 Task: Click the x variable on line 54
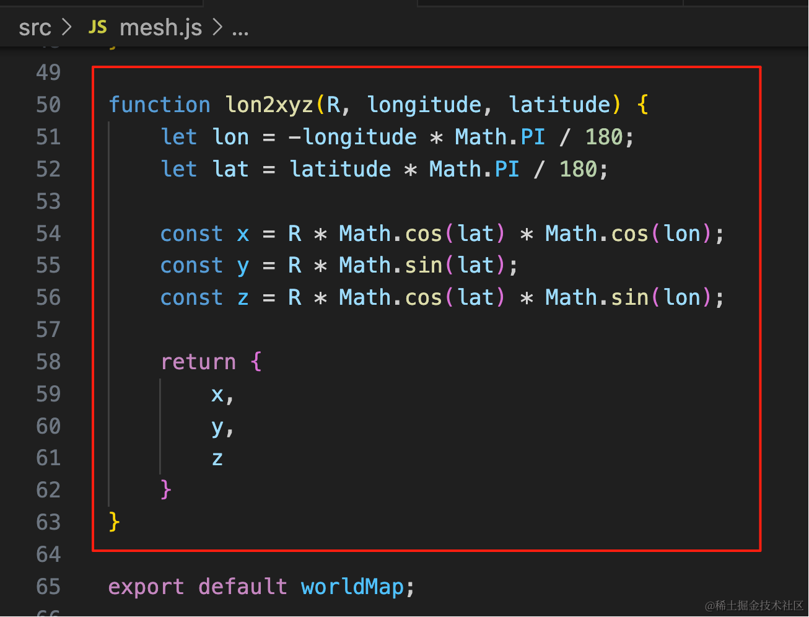pyautogui.click(x=243, y=235)
